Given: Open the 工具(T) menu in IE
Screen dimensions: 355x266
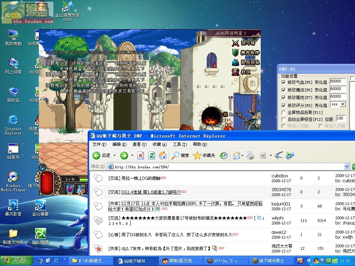Looking at the screenshot, I should [x=180, y=144].
